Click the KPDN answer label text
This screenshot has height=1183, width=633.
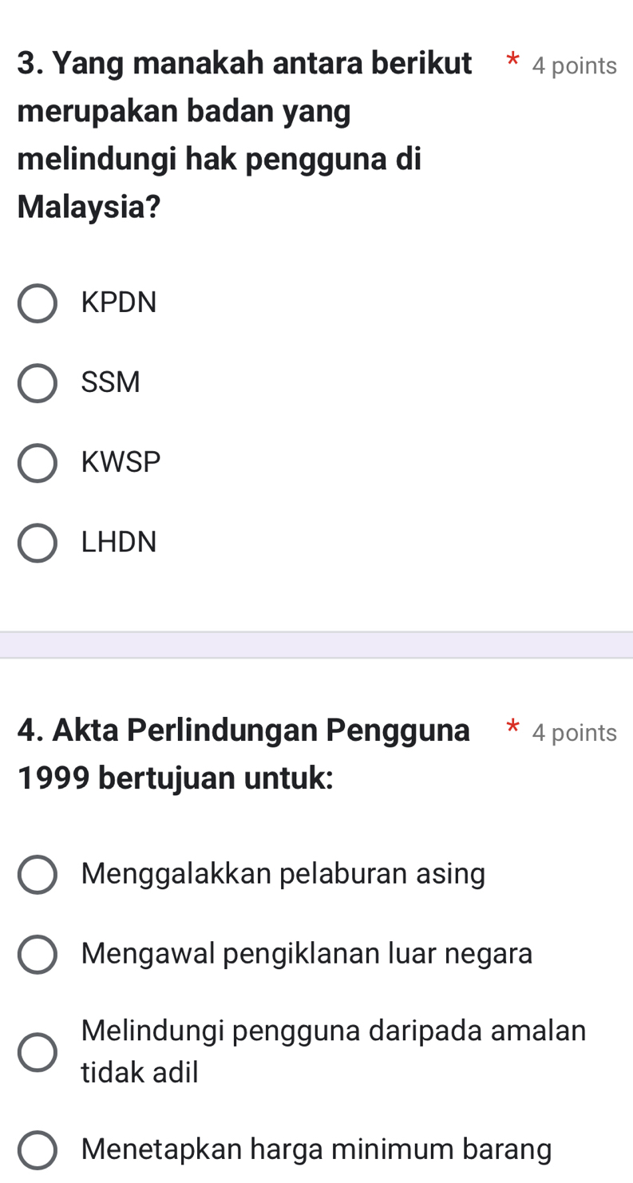point(120,303)
